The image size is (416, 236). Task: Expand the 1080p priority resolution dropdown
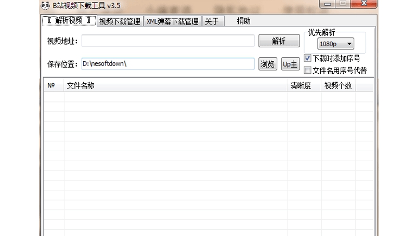pyautogui.click(x=335, y=44)
